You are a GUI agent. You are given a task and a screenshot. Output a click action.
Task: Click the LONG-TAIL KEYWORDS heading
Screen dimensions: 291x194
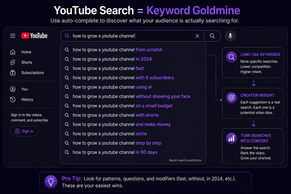click(x=260, y=55)
